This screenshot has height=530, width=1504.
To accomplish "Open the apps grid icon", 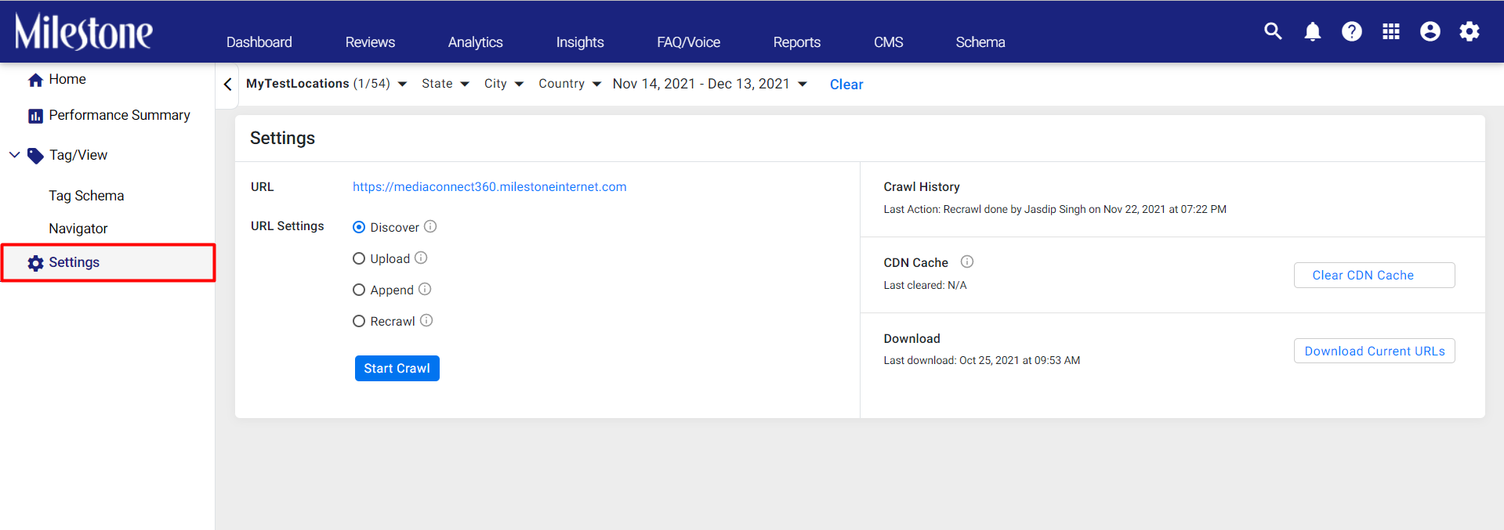I will coord(1391,31).
